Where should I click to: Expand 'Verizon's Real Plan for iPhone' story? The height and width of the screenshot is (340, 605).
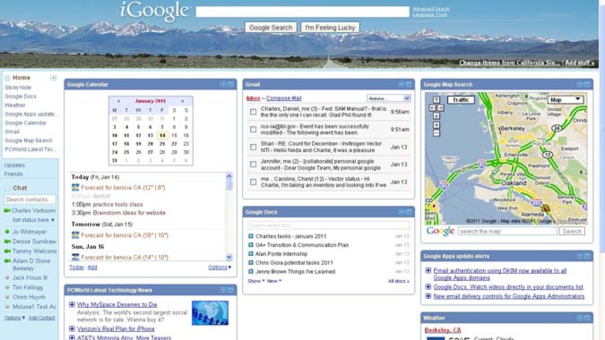pyautogui.click(x=72, y=329)
